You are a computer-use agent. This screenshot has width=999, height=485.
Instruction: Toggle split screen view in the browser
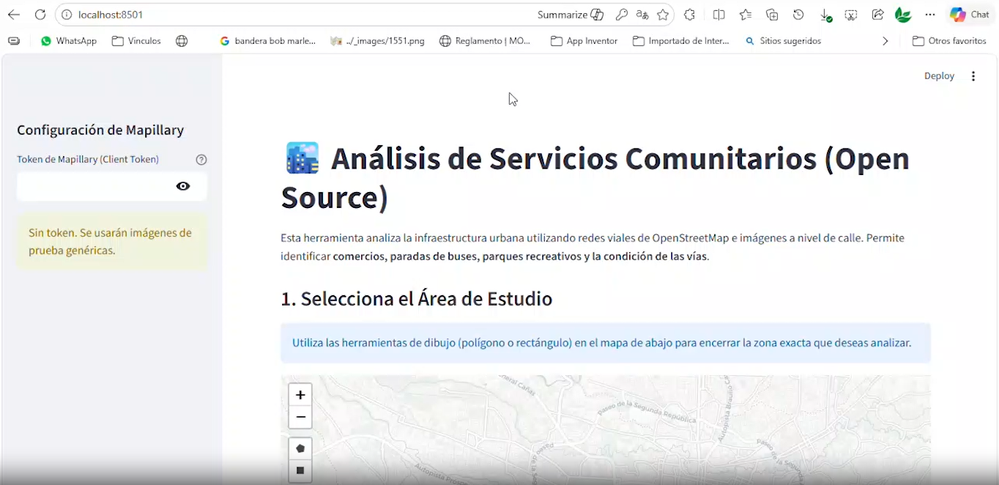[718, 14]
